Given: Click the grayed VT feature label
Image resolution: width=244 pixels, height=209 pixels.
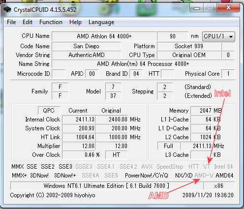Looking at the screenshot, I should pos(207,167).
